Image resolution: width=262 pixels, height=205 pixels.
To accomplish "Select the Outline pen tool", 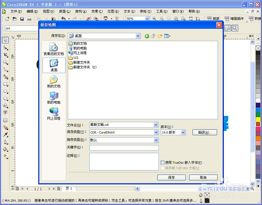I will click(5, 142).
